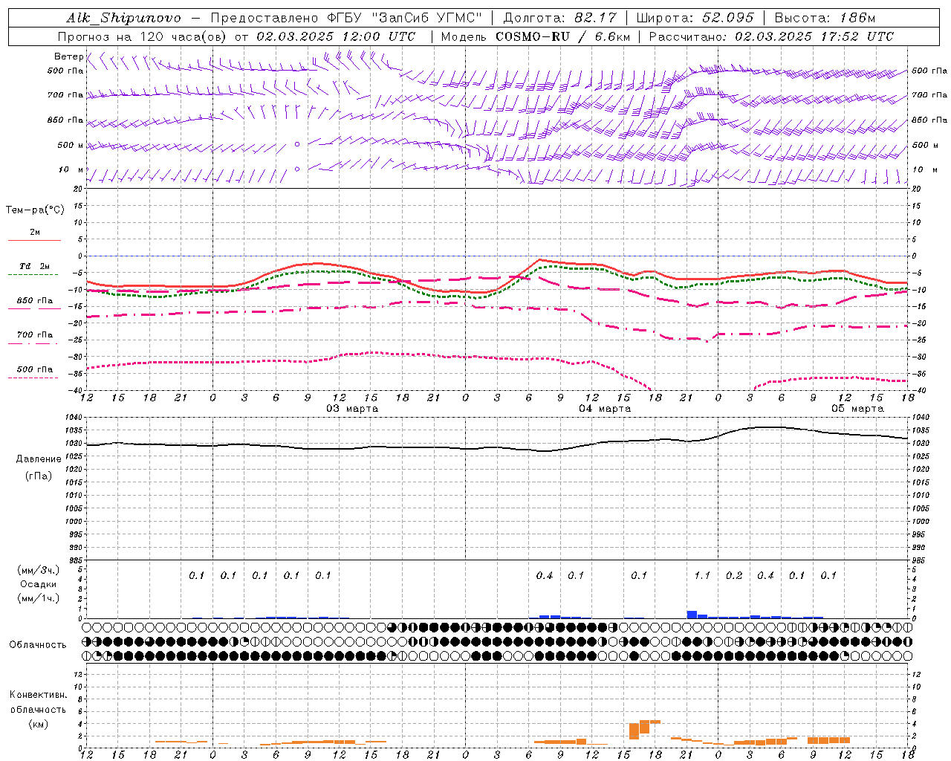The image size is (951, 761).
Task: Click the 'Рассчитано: 02.03.2025 17:52 UTC' timestamp
Action: [771, 36]
